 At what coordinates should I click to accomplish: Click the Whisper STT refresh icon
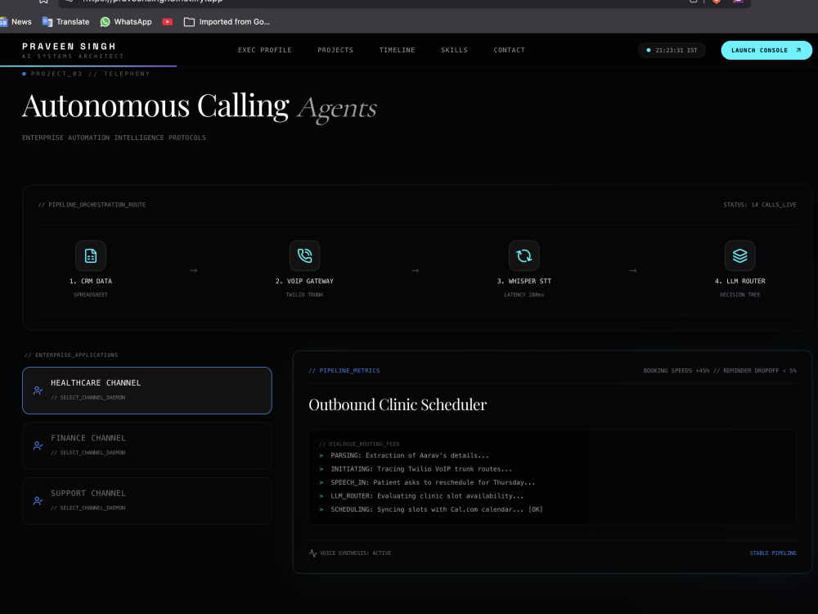[x=524, y=255]
